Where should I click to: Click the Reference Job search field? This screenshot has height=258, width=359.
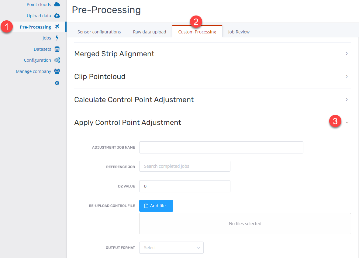(185, 166)
